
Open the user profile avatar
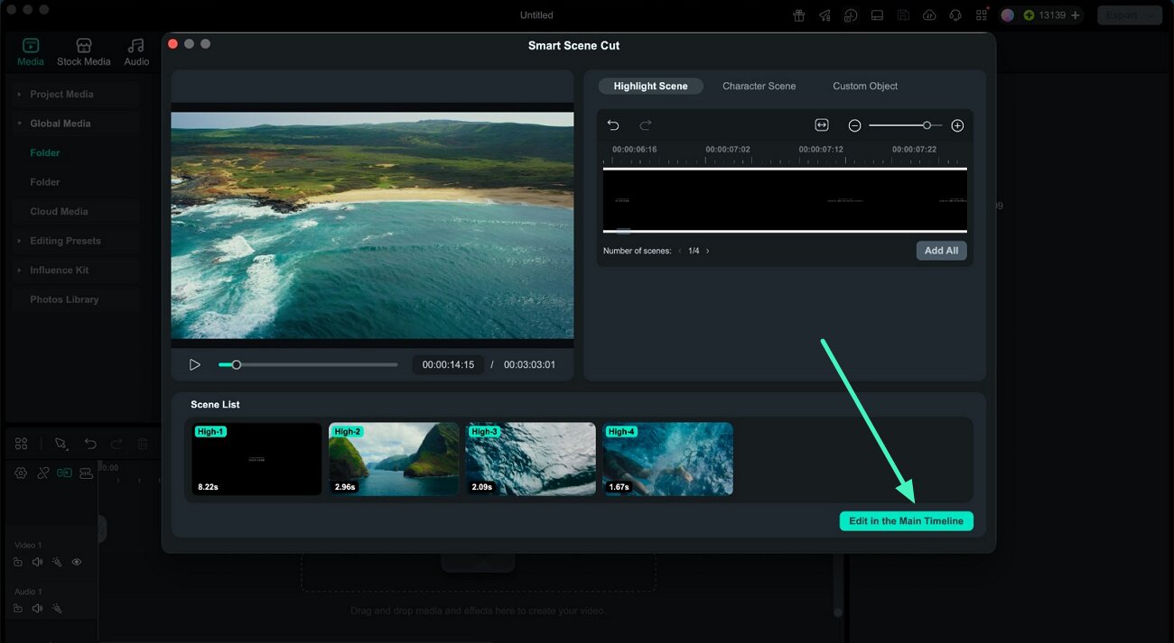[x=1008, y=15]
